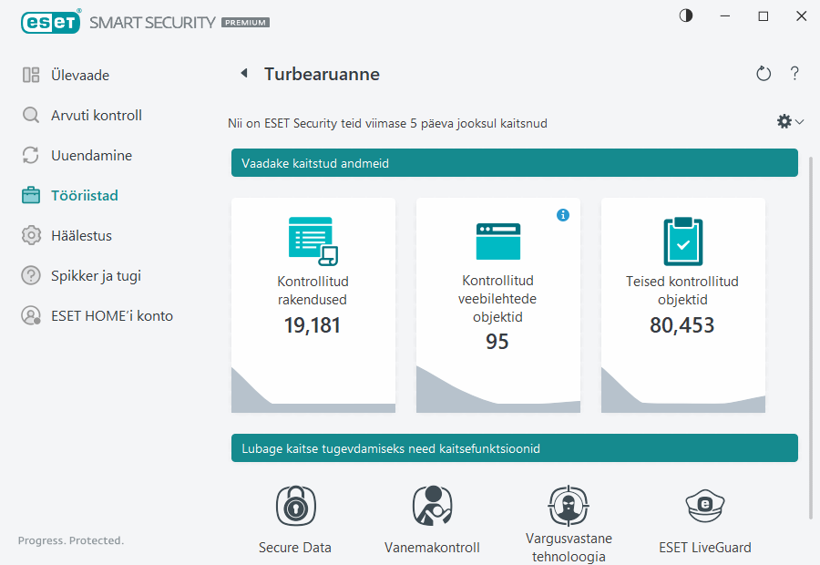Open the ESET HOME'i konto page
820x565 pixels.
pos(28,315)
